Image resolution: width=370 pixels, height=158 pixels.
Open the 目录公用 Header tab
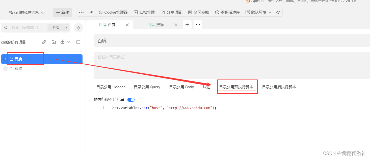pos(111,87)
